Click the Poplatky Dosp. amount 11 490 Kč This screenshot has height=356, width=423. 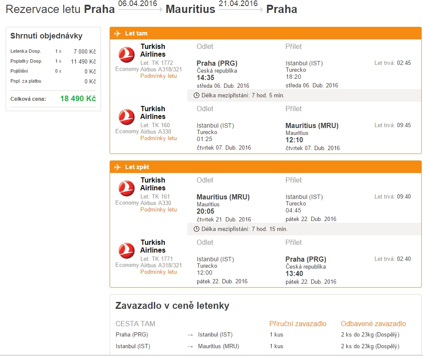(x=83, y=61)
